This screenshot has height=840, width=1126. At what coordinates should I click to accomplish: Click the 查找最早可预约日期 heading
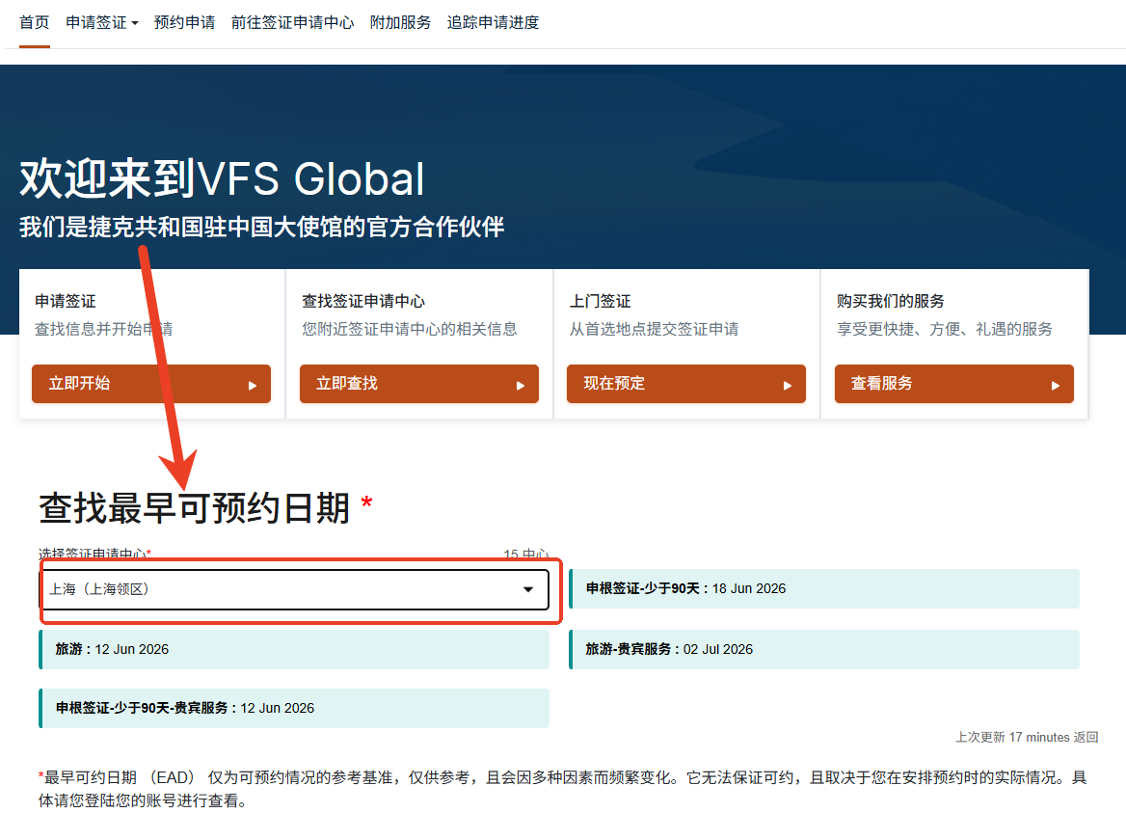[x=194, y=508]
